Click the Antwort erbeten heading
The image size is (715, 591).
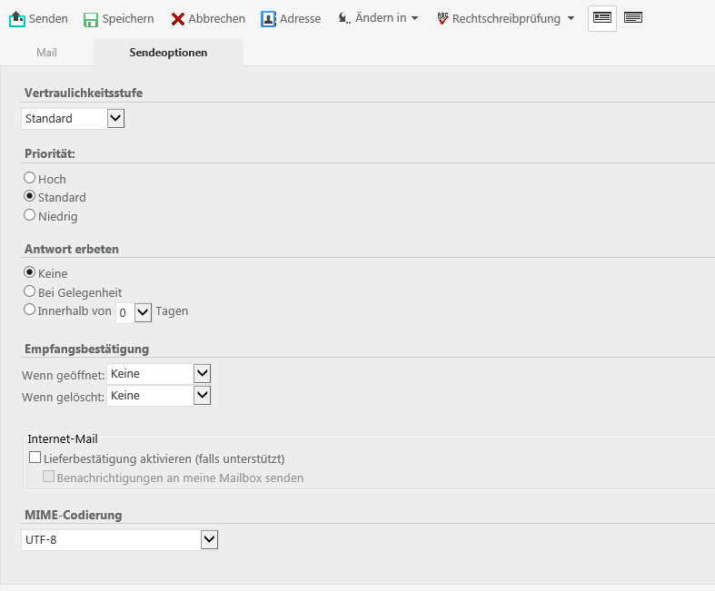coord(72,250)
